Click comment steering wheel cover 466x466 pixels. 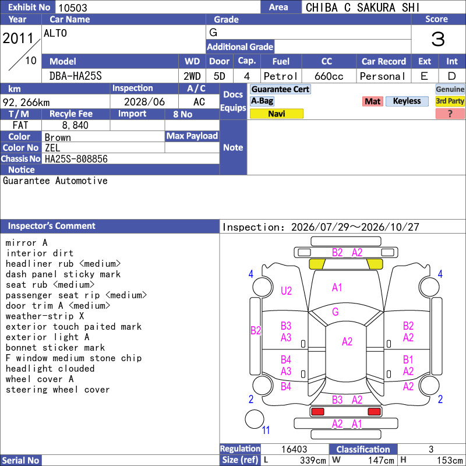pos(58,389)
